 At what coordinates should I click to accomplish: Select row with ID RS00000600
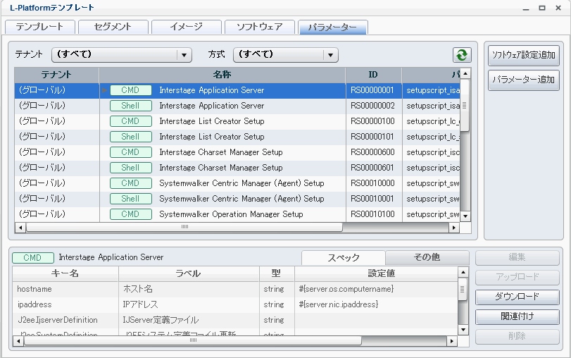point(237,152)
